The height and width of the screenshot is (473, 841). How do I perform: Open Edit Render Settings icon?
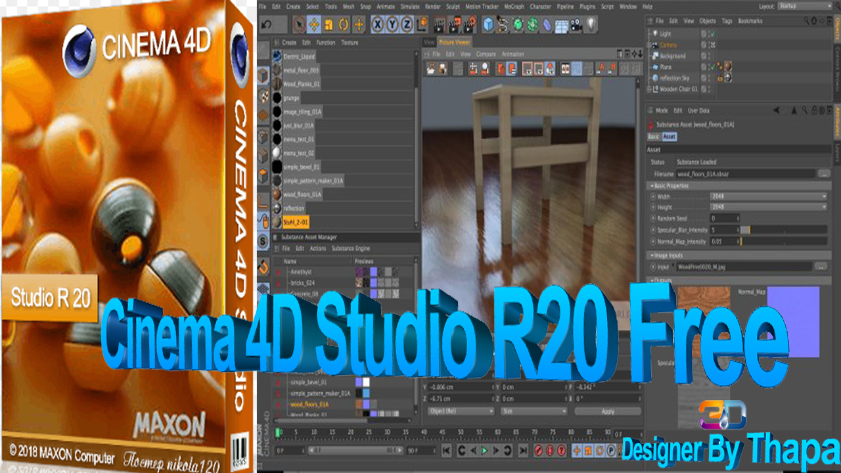(469, 26)
